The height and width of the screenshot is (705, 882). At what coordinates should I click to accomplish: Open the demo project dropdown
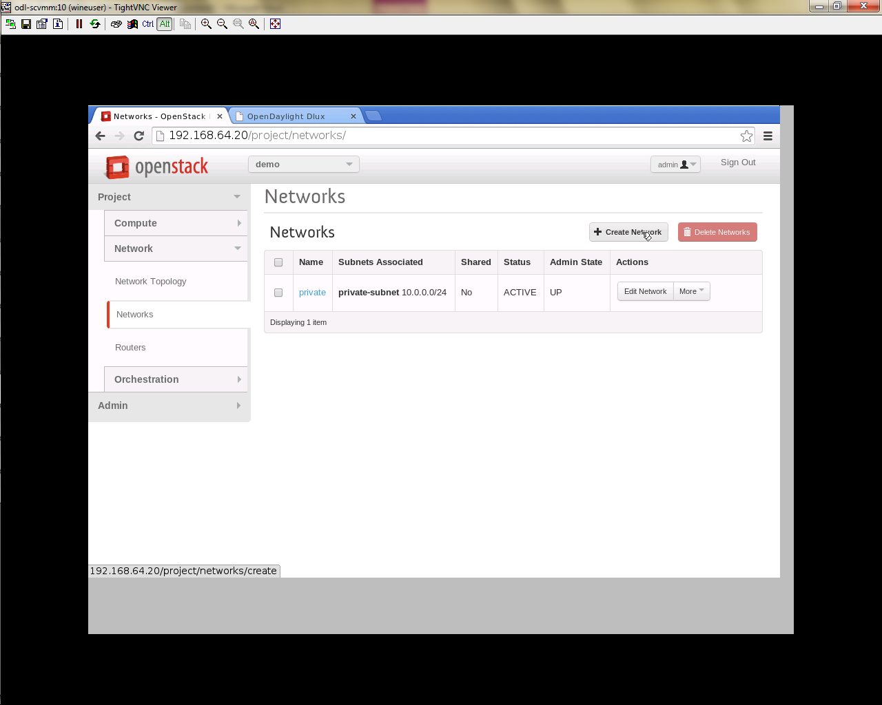tap(304, 164)
